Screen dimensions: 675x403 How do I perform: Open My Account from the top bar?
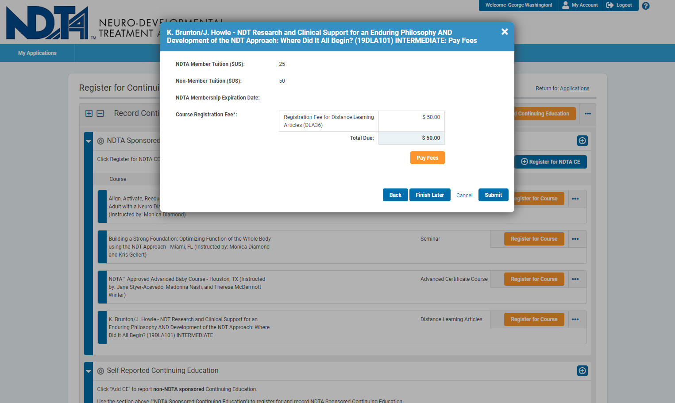click(x=580, y=5)
